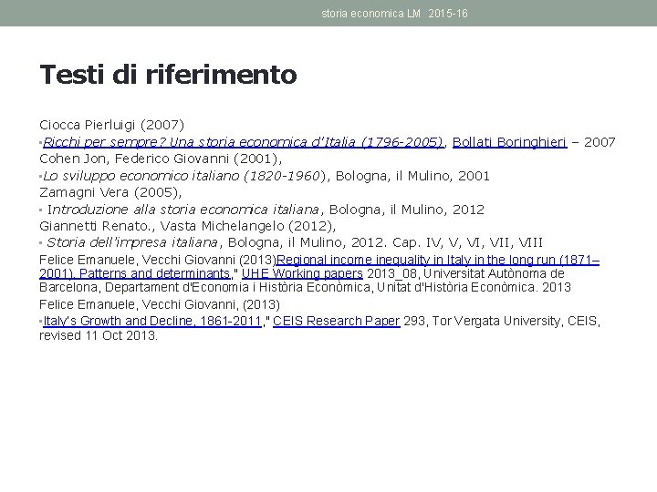
Task: Open the CEIS Research Paper link
Action: tap(337, 321)
